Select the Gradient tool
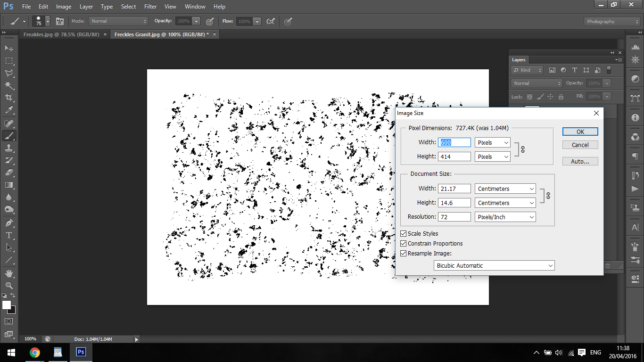Image resolution: width=644 pixels, height=362 pixels. point(9,185)
